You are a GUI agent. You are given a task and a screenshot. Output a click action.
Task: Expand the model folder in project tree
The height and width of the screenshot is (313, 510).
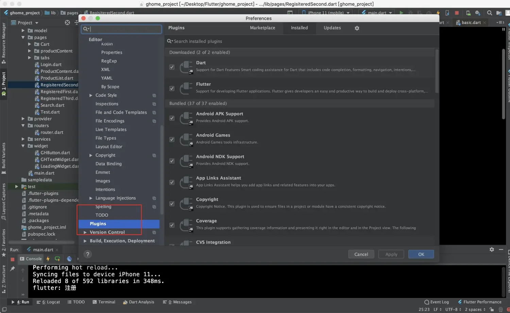coord(23,31)
